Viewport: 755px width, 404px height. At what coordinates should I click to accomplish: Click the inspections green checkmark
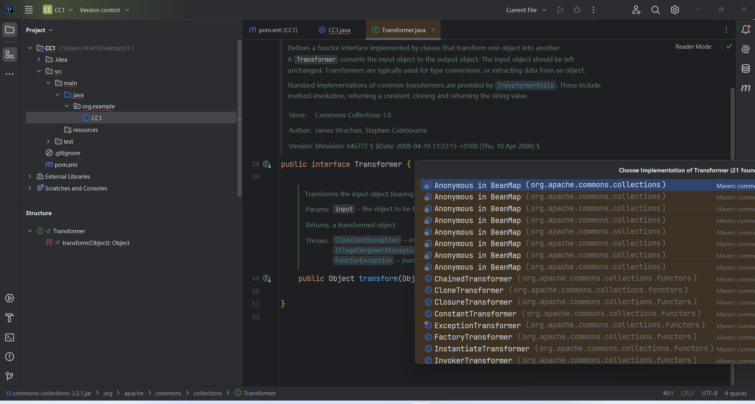pos(729,46)
